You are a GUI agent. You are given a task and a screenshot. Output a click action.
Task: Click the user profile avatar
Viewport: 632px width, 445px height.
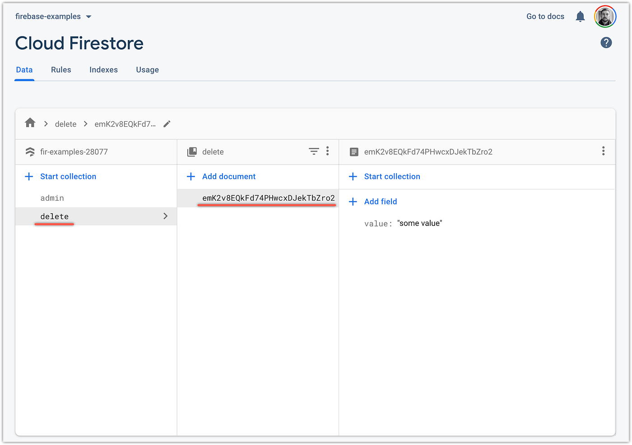coord(605,16)
